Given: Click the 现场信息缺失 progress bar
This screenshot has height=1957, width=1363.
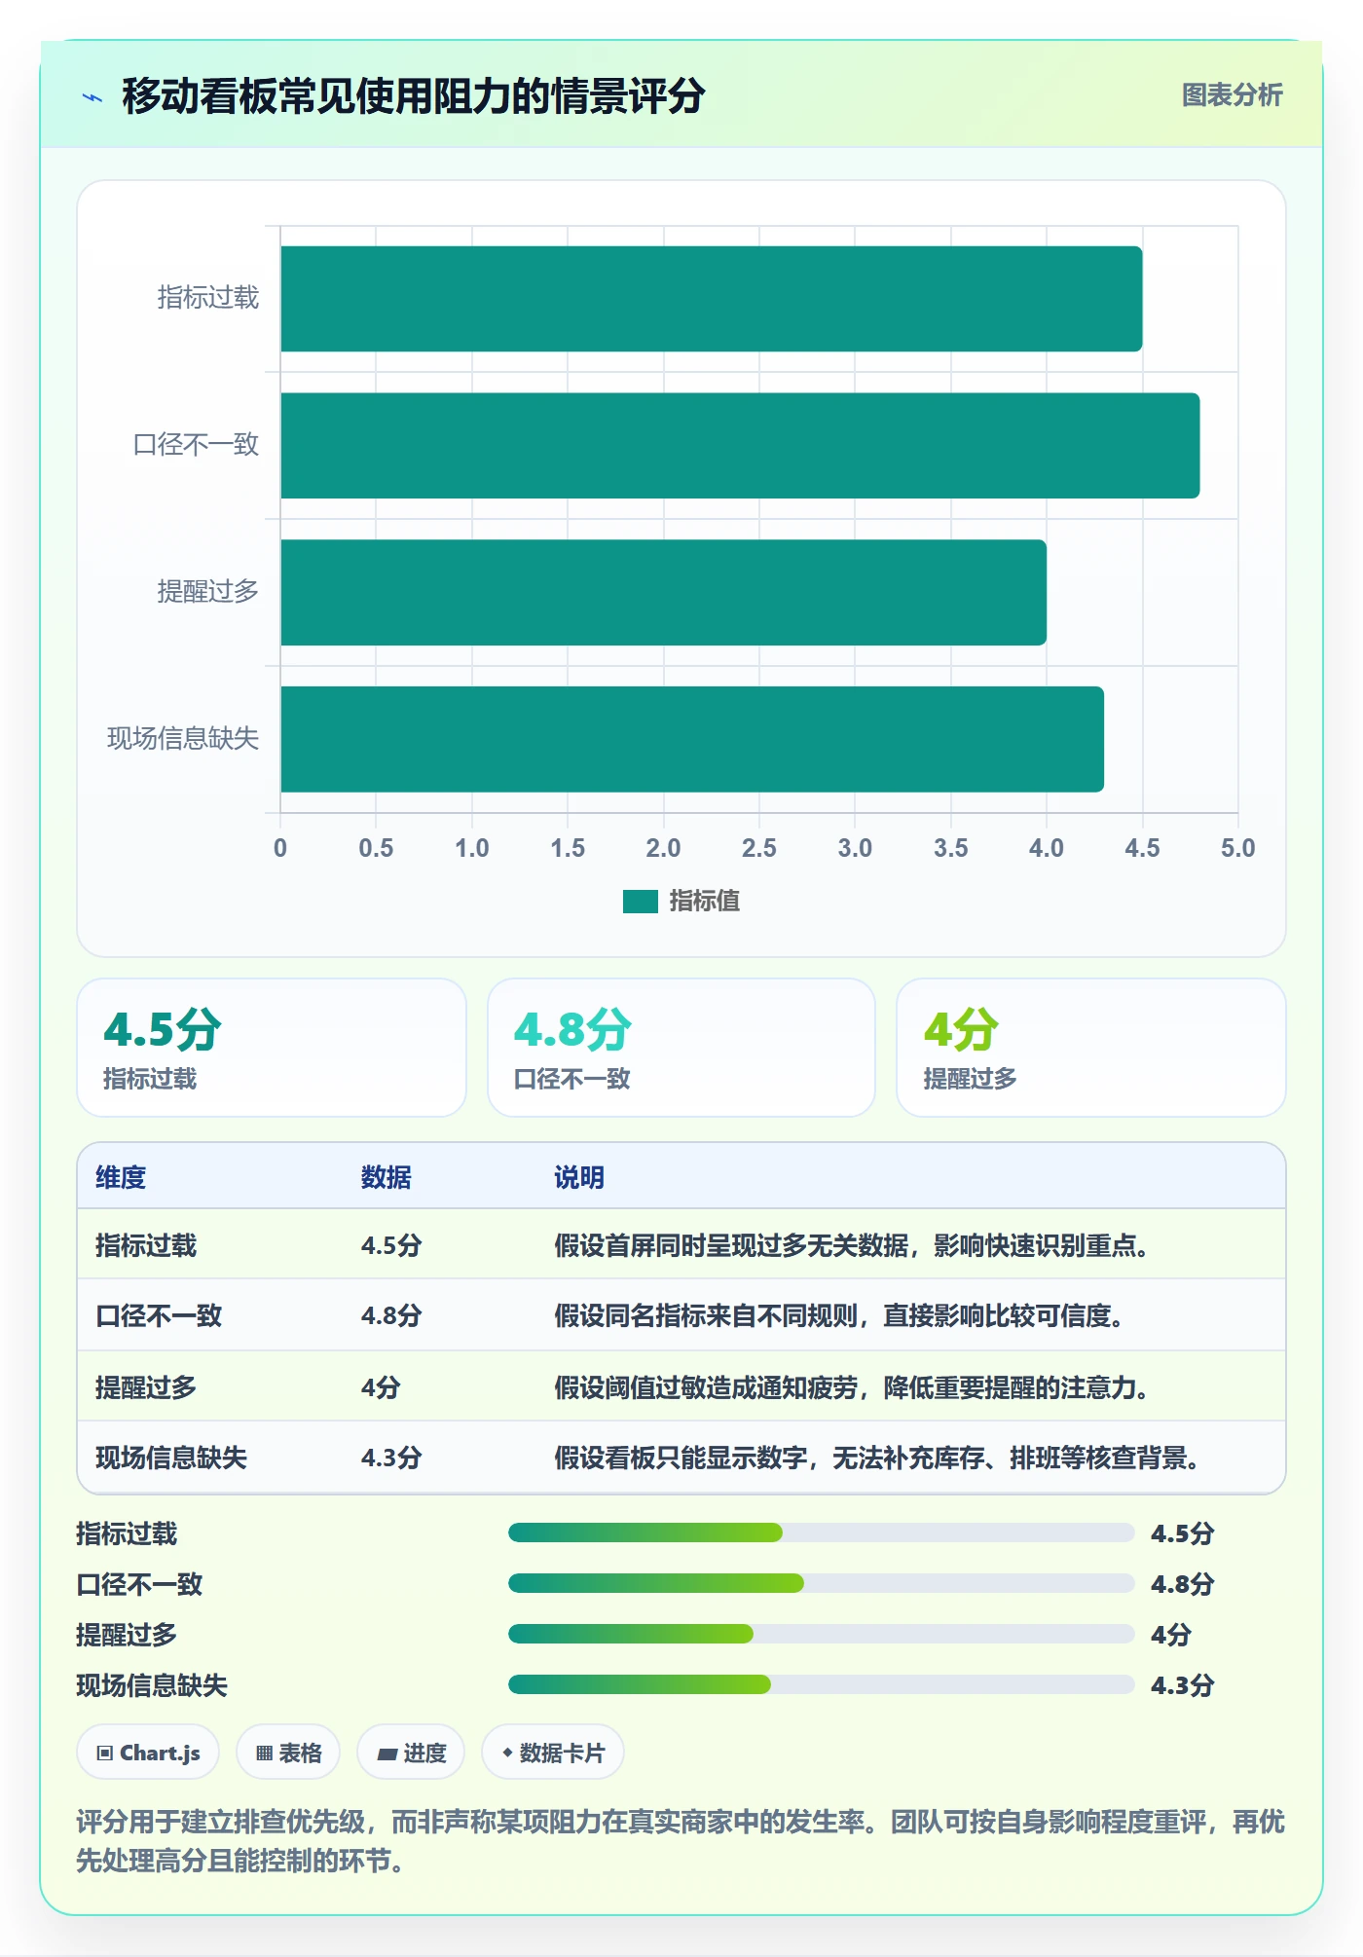Looking at the screenshot, I should pos(822,1685).
